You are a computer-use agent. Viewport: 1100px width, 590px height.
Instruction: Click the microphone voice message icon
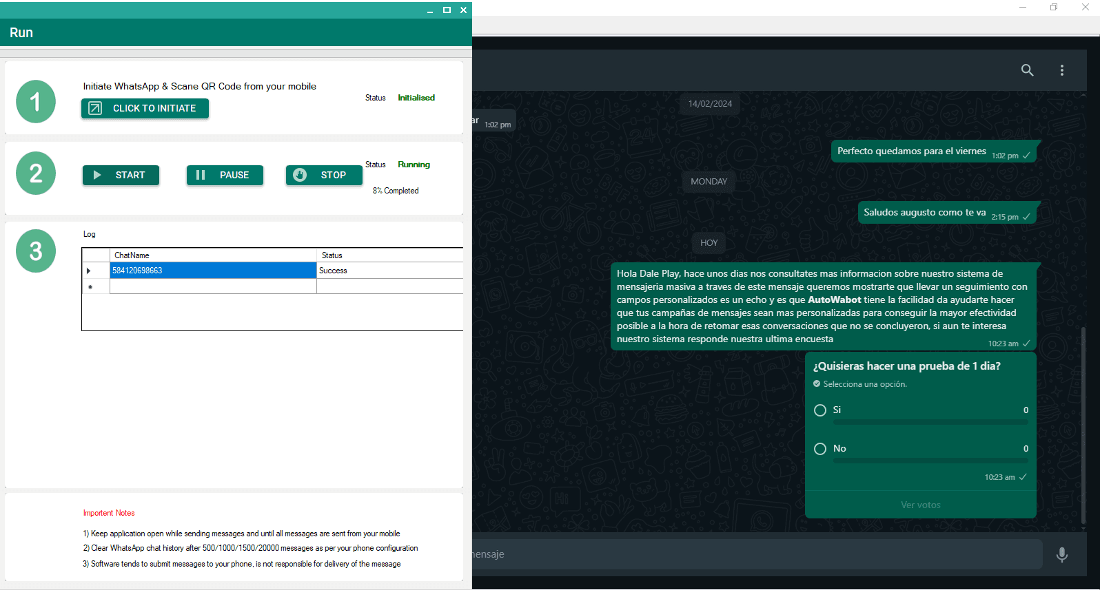[x=1061, y=554]
